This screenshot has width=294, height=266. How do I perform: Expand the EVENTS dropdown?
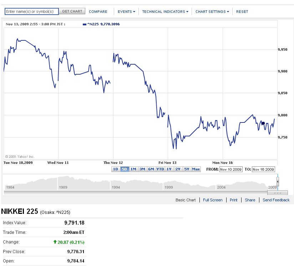[x=126, y=12]
